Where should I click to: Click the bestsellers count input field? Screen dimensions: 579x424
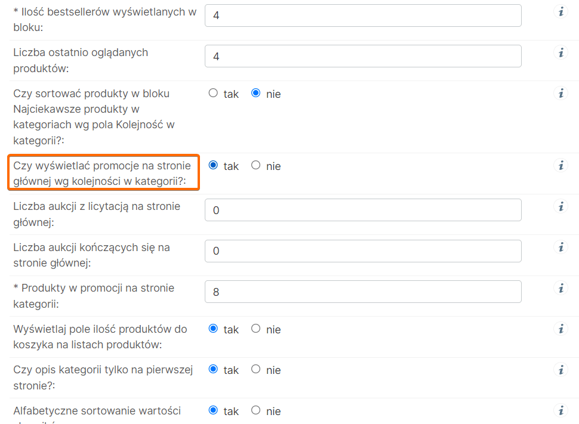(x=363, y=16)
